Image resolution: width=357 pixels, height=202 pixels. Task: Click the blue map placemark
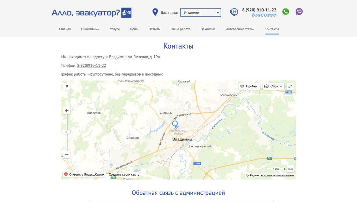(175, 125)
